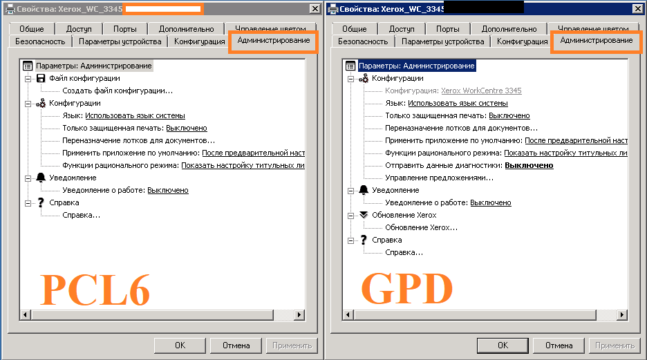This screenshot has height=360, width=647.
Task: Click OK button in GPD window
Action: 503,345
